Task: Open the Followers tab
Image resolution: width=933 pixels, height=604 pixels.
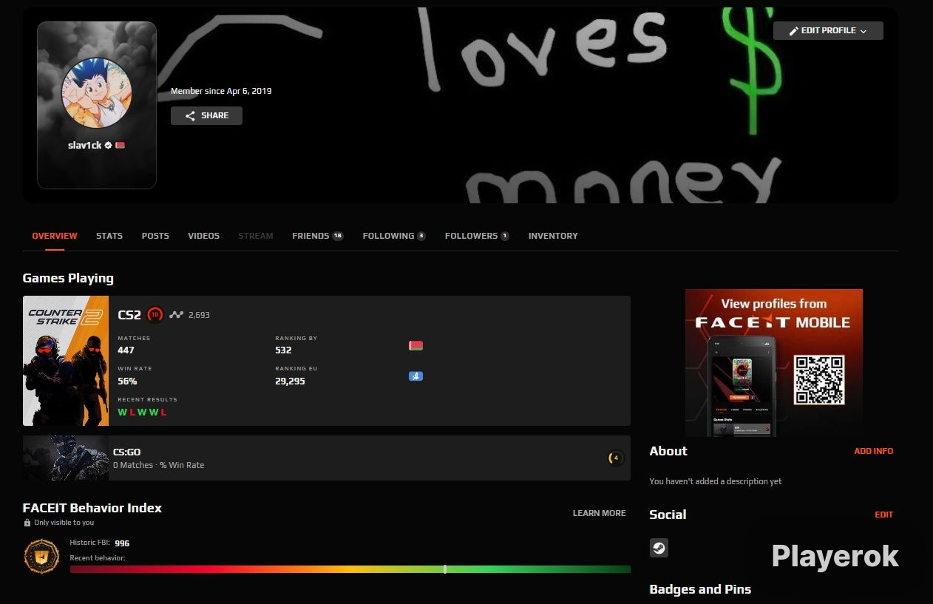Action: (x=477, y=236)
